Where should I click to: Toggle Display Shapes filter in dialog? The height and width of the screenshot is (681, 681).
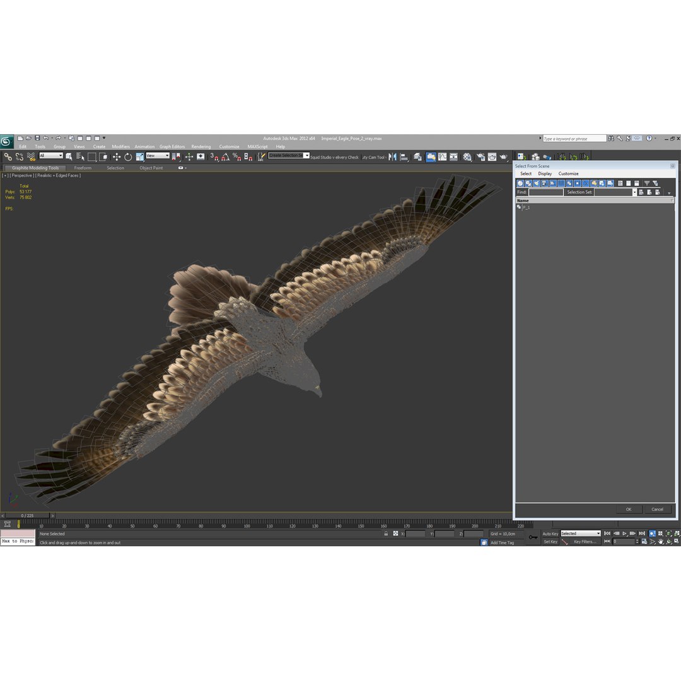[x=528, y=183]
